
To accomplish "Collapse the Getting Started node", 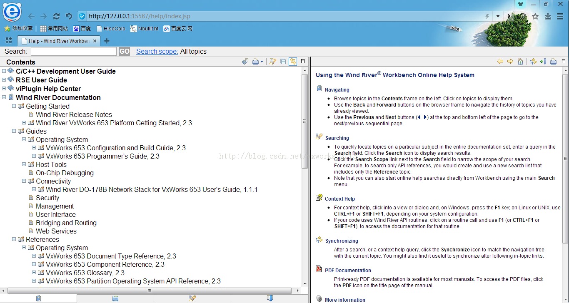I will [x=14, y=106].
